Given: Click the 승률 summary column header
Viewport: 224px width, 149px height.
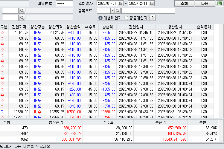Looking at the screenshot, I should click(203, 122).
